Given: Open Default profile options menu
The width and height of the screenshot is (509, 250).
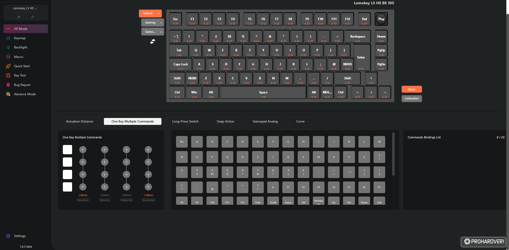Looking at the screenshot, I should tap(159, 13).
